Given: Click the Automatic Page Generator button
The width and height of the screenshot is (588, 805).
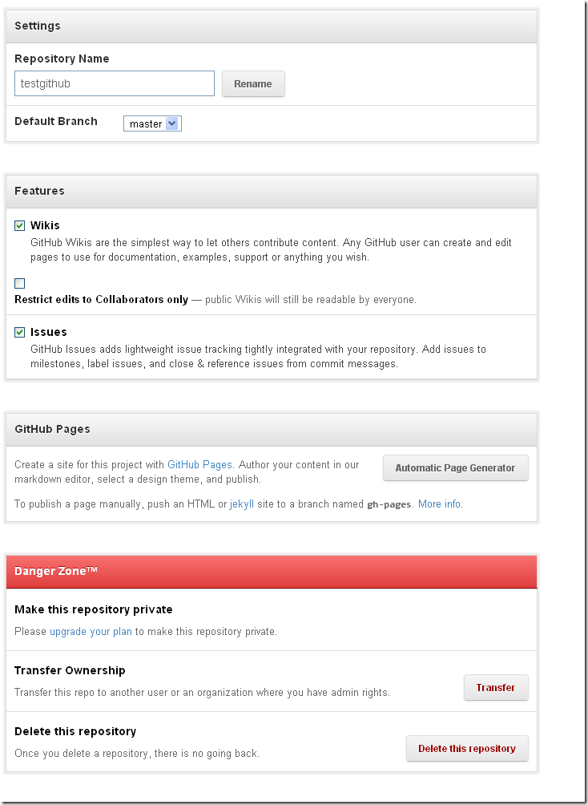Looking at the screenshot, I should 455,467.
